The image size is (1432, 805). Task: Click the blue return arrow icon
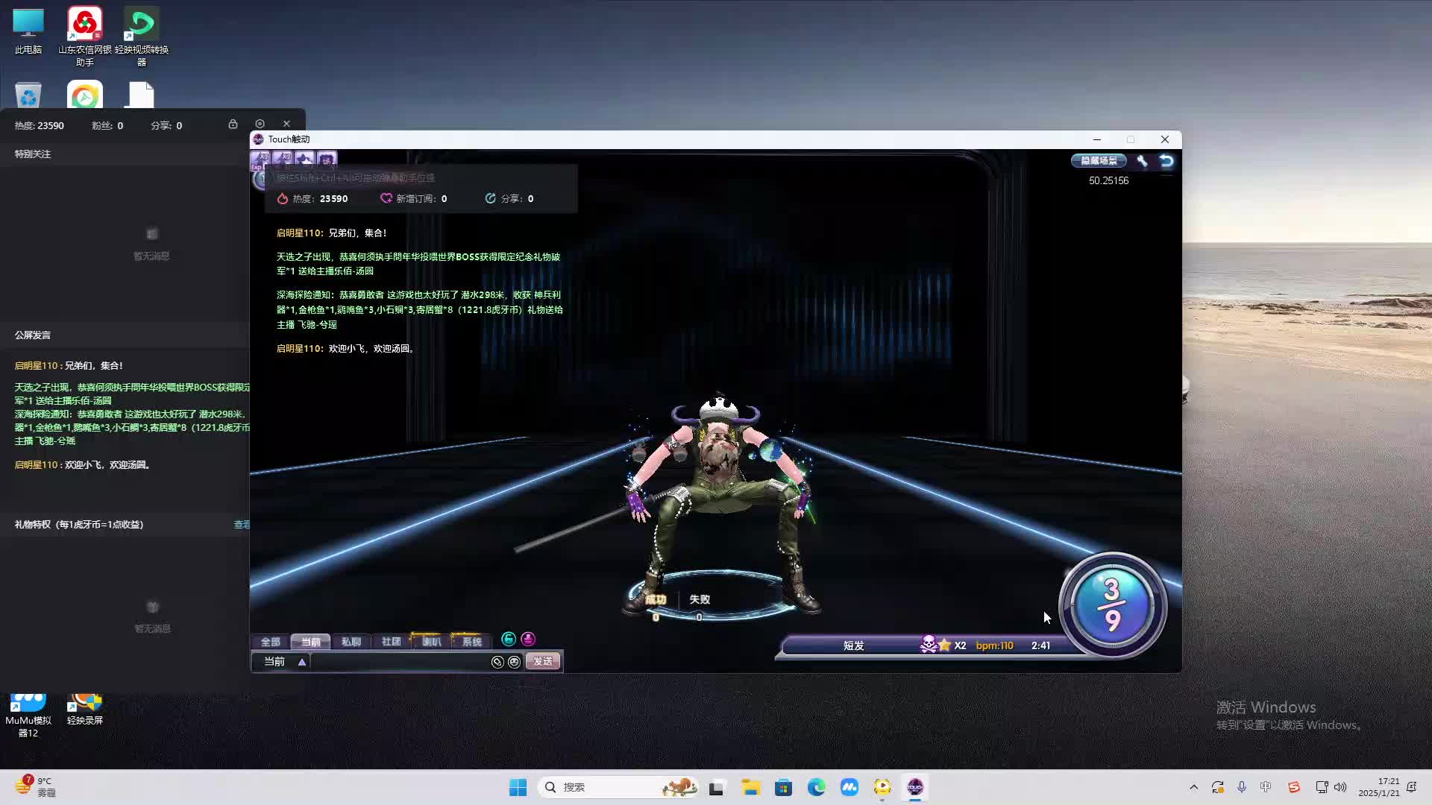(x=1166, y=161)
